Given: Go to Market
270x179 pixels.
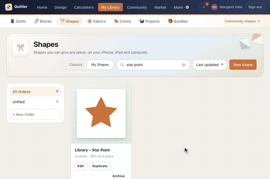Looking at the screenshot, I should pos(160,8).
